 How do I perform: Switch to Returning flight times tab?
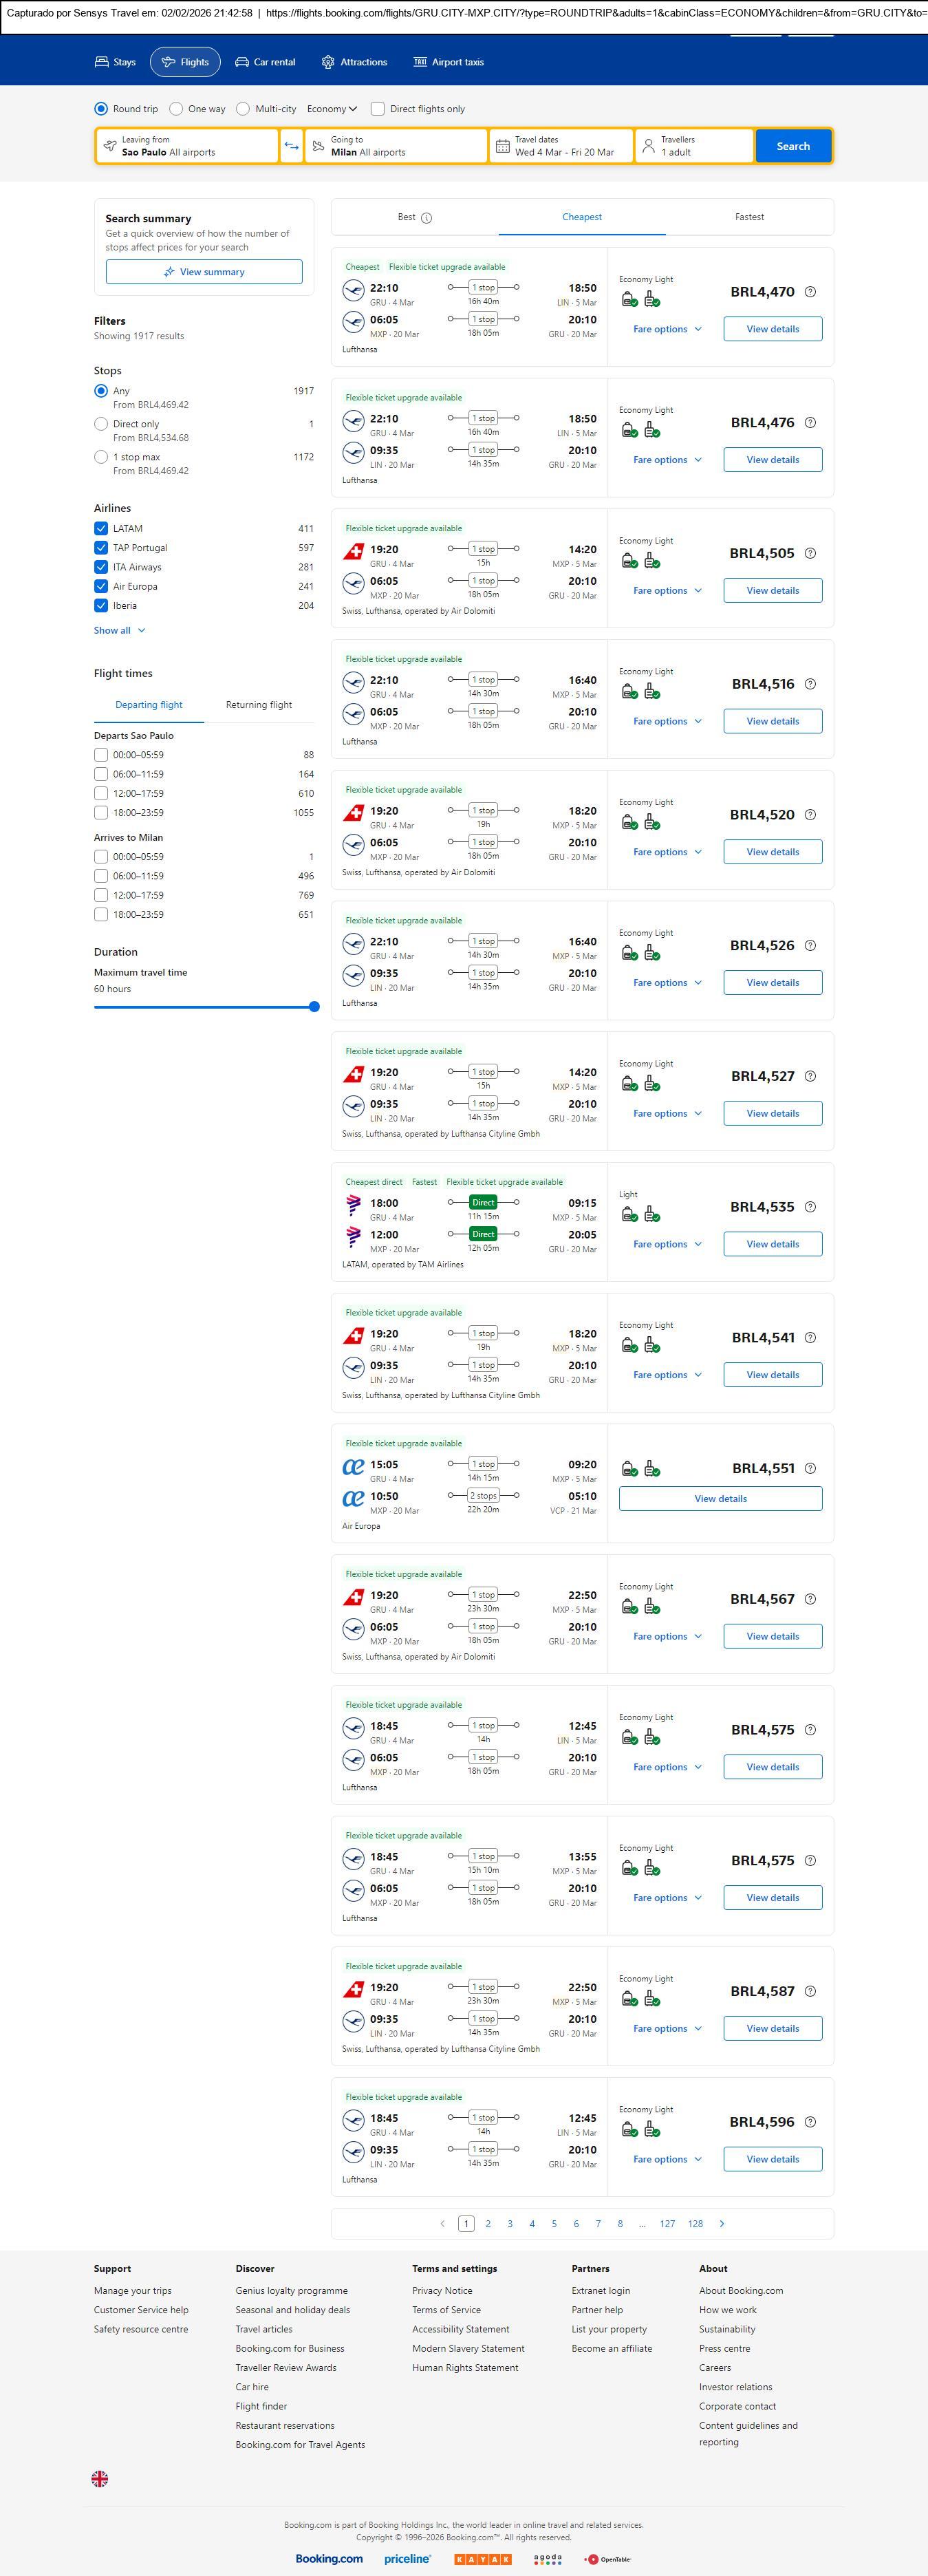point(259,705)
